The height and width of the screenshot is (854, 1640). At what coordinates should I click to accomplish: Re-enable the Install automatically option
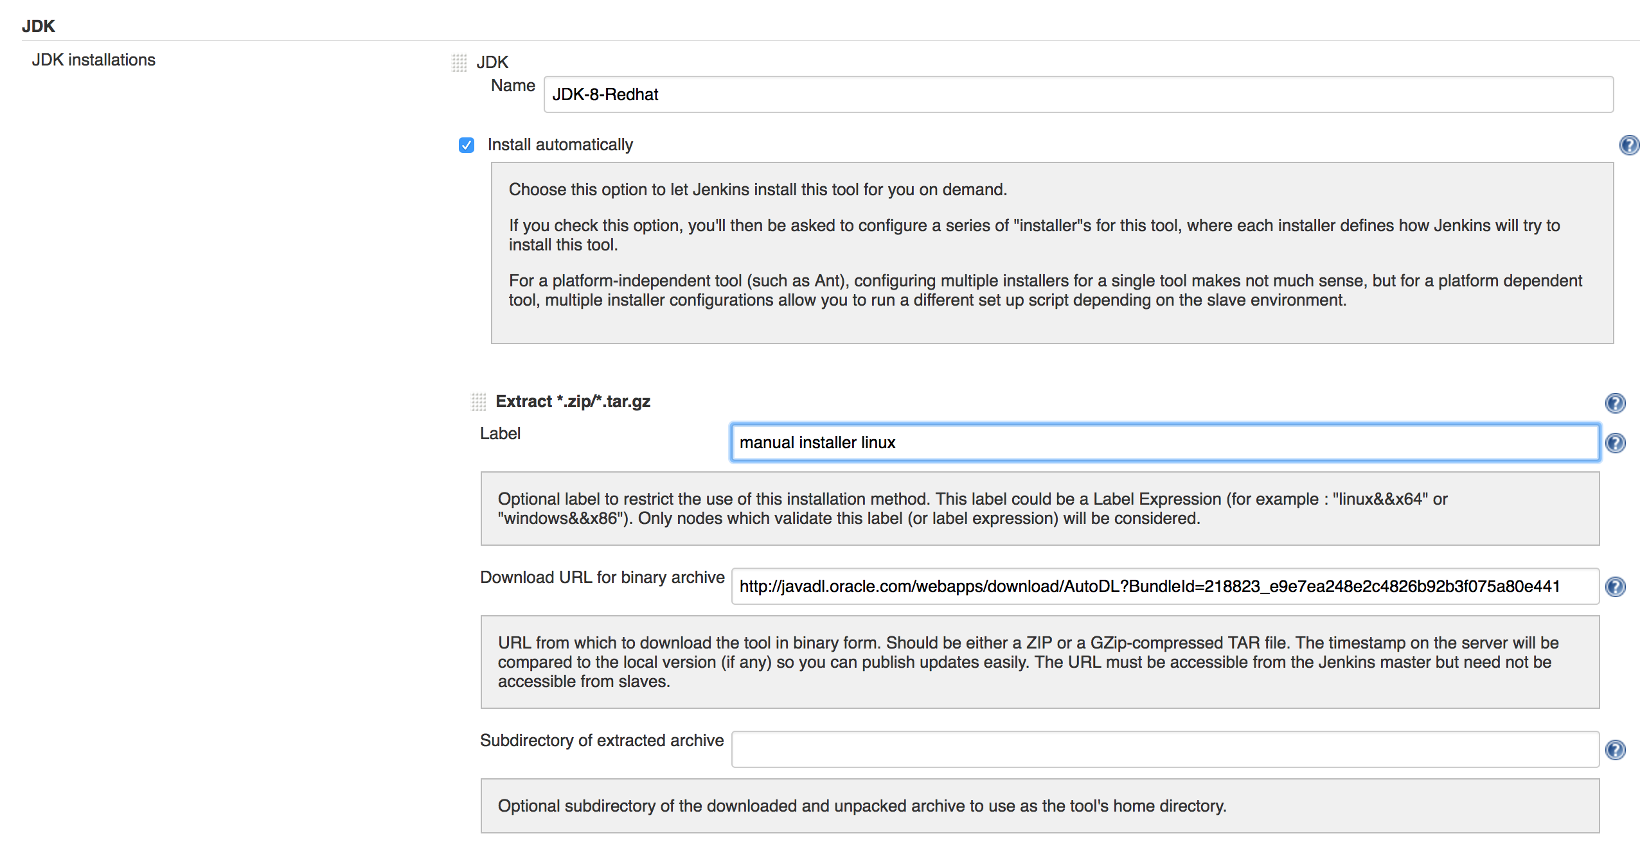point(466,145)
